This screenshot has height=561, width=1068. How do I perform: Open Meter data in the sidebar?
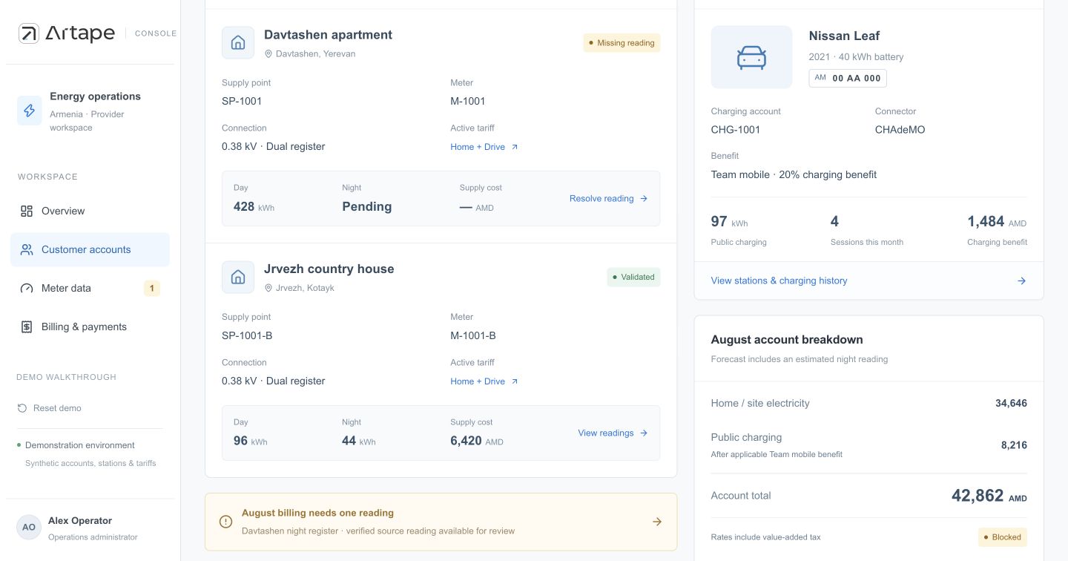[90, 288]
